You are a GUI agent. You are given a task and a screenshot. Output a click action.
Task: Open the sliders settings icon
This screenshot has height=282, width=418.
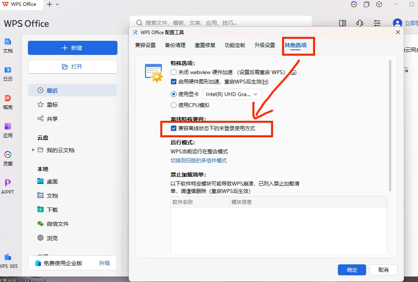[377, 23]
